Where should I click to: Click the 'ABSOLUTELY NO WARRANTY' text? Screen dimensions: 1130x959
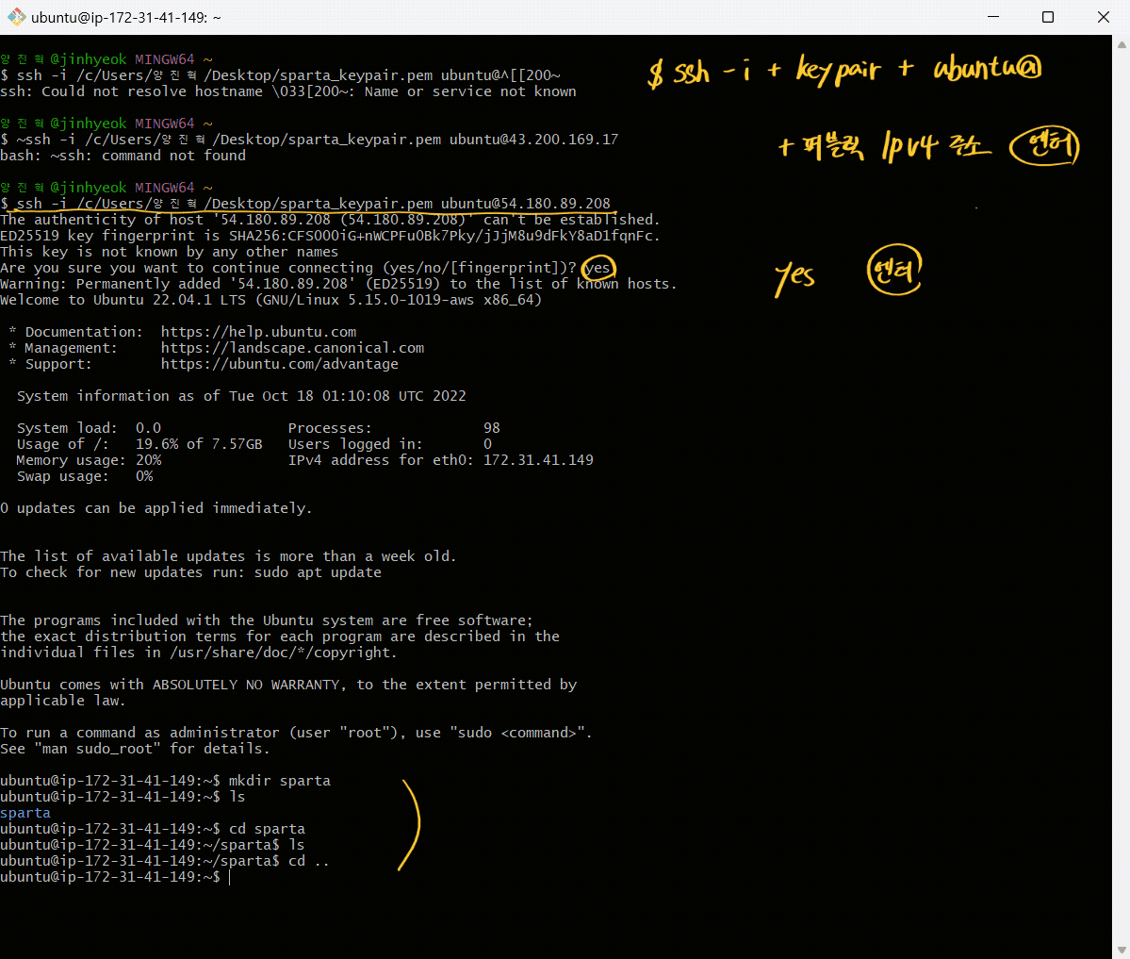tap(246, 685)
